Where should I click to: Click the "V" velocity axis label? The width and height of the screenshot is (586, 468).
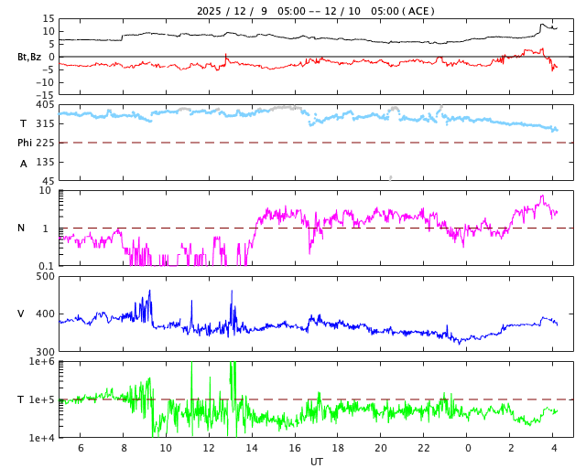point(21,314)
